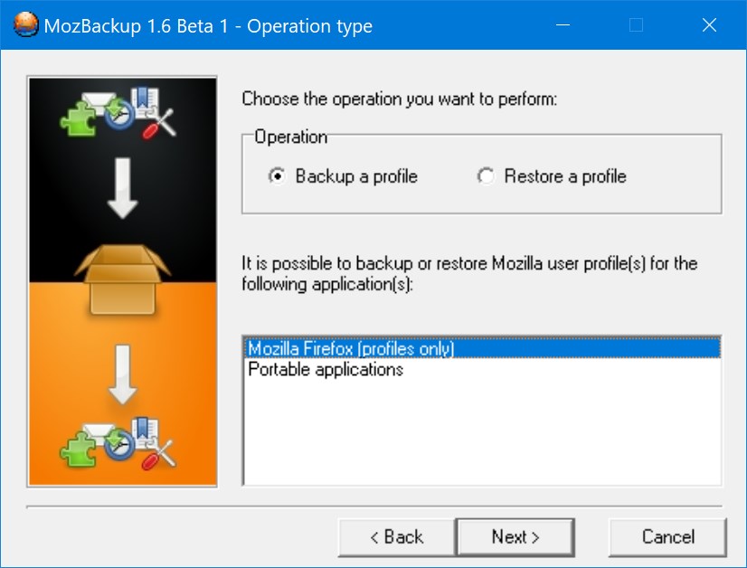Viewport: 747px width, 568px height.
Task: Click the Next button to continue
Action: pyautogui.click(x=515, y=536)
